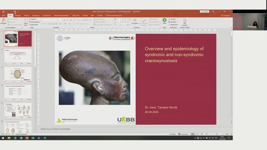Image resolution: width=267 pixels, height=150 pixels.
Task: Open the Anordnen dropdown
Action: tap(135, 22)
